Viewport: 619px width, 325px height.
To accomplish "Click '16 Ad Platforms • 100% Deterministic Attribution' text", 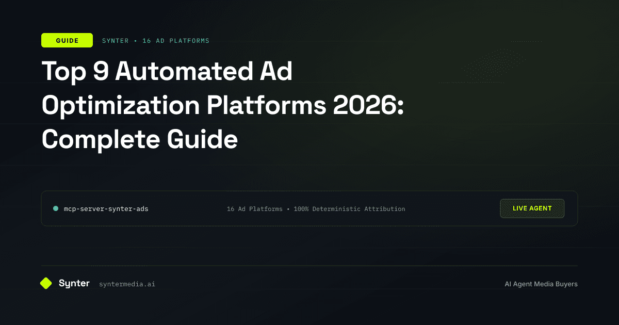I will pos(316,209).
